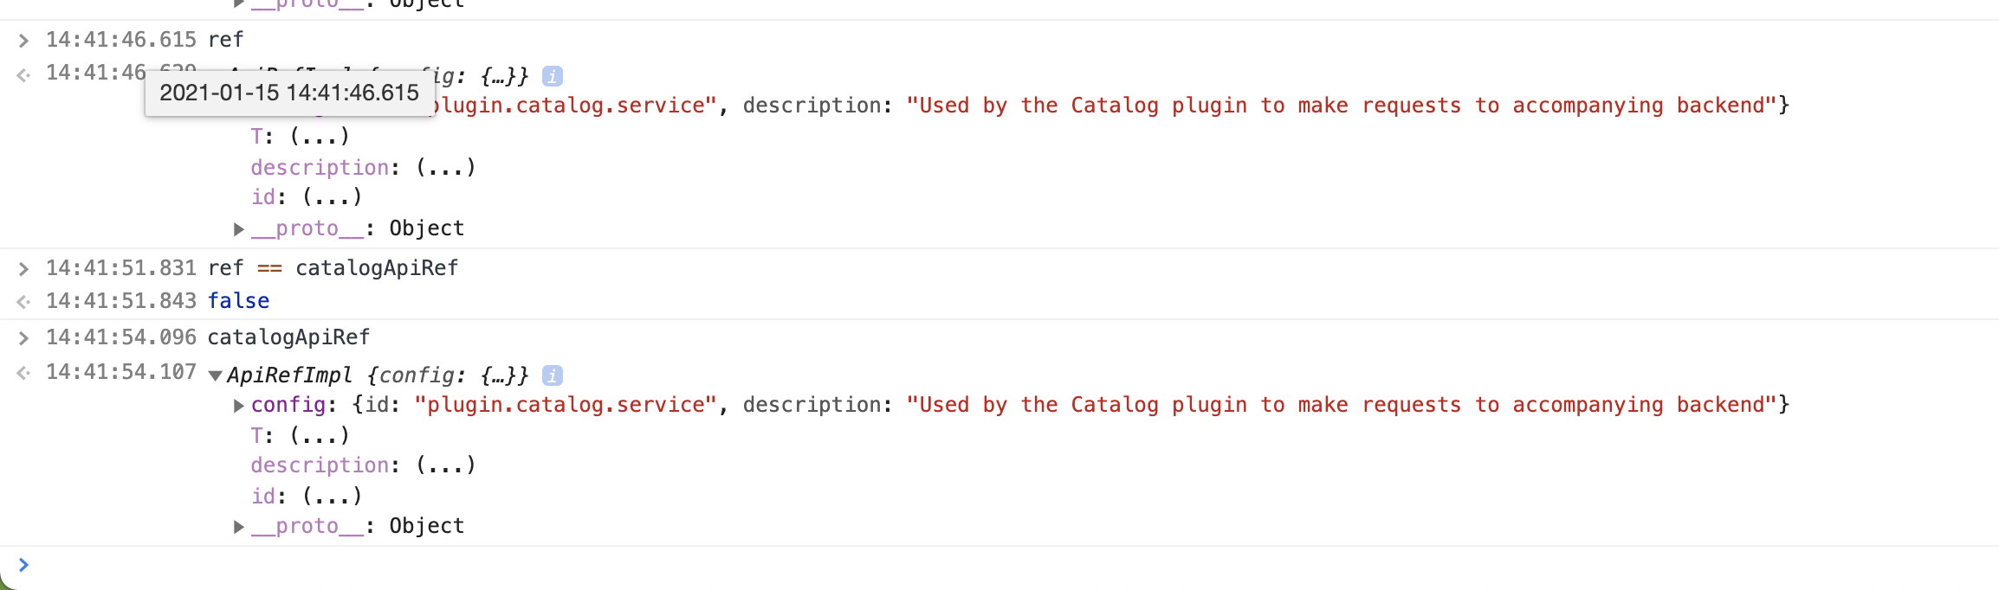Click the false evaluation result
This screenshot has width=1999, height=590.
[x=237, y=300]
